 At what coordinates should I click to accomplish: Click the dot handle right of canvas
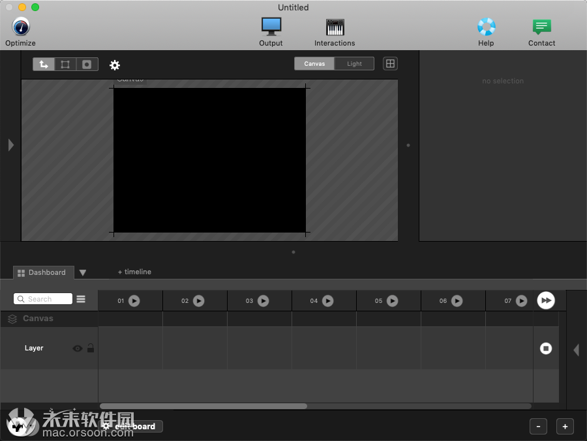coord(408,145)
